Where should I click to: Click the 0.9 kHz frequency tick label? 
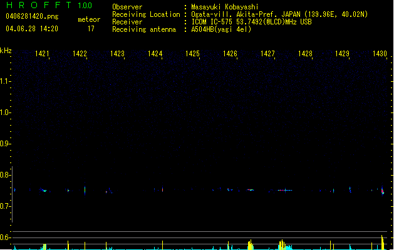[x=5, y=144]
